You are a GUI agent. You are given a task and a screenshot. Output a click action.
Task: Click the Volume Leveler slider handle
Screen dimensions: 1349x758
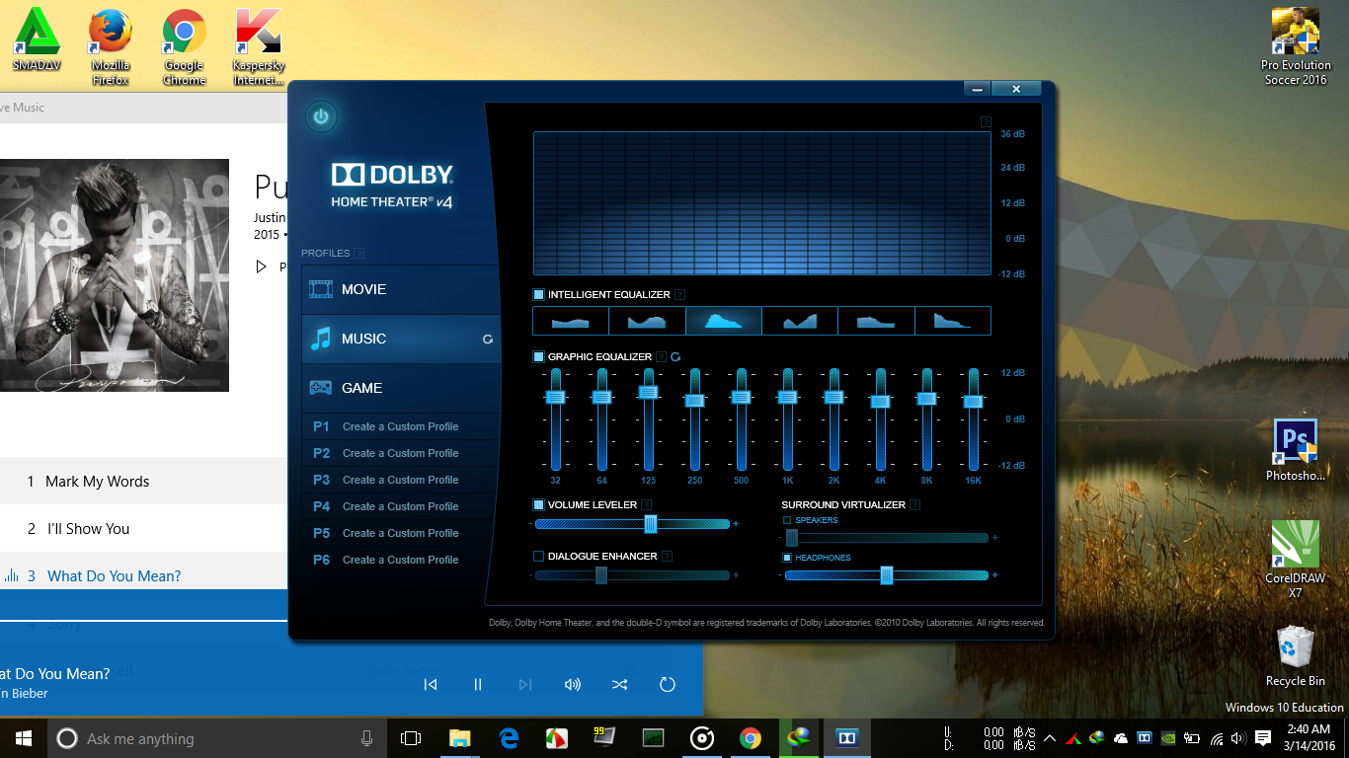tap(651, 524)
